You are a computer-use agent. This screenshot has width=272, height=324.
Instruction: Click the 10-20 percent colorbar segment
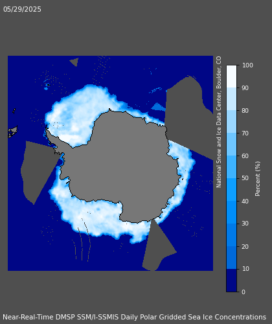click(231, 257)
